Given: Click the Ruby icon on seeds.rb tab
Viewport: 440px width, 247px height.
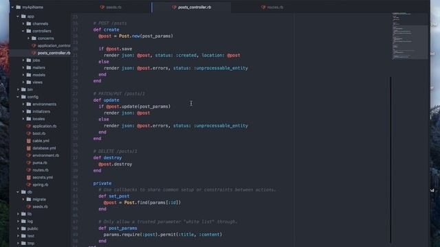Looking at the screenshot, I should click(102, 8).
